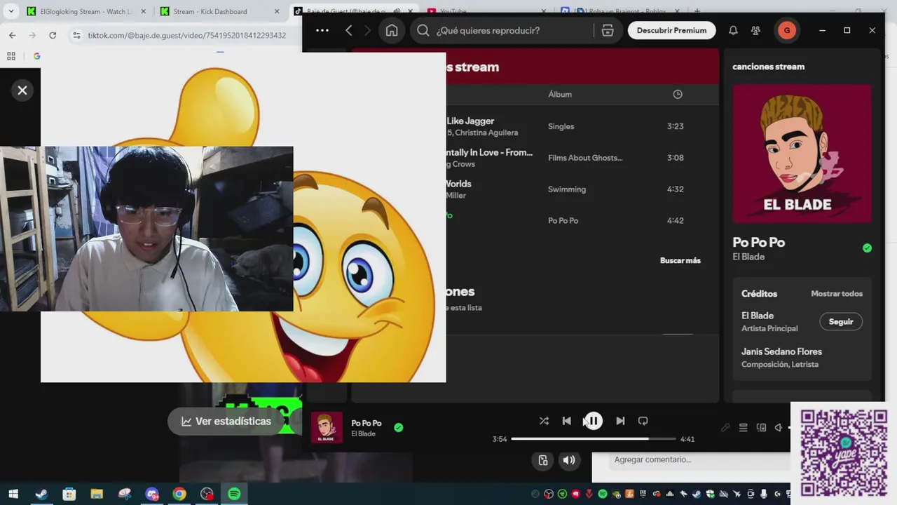This screenshot has width=897, height=505.
Task: Click Seguir button for El Blade
Action: coord(841,321)
